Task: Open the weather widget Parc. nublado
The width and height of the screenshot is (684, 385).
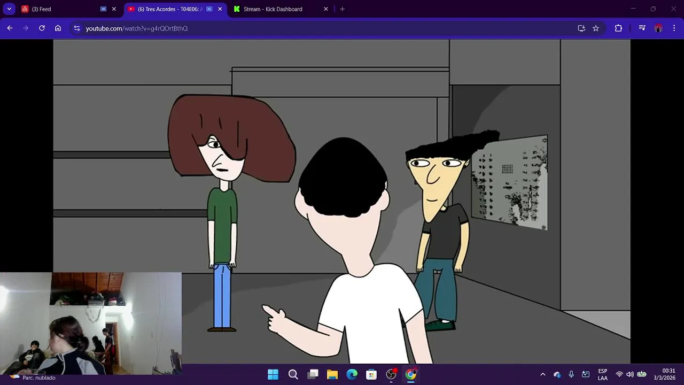Action: [33, 377]
